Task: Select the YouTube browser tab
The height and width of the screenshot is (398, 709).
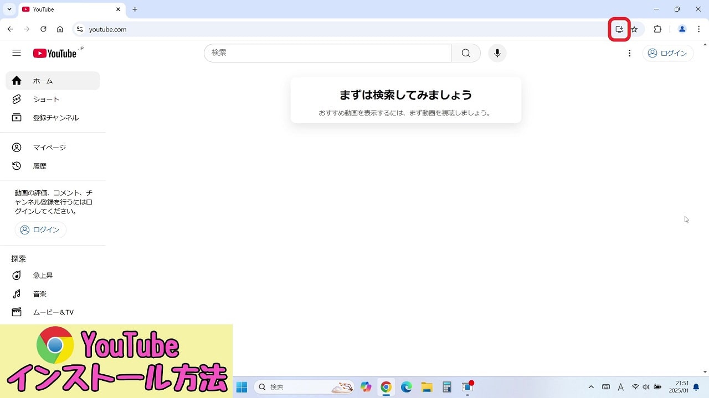Action: 71,9
